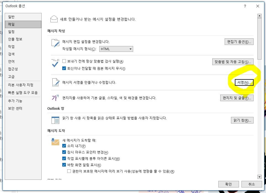Click the message arrival bell envelope icon
This screenshot has width=266, height=193.
tap(55, 142)
